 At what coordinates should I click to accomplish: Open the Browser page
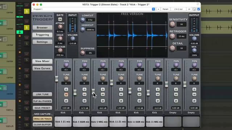click(42, 27)
